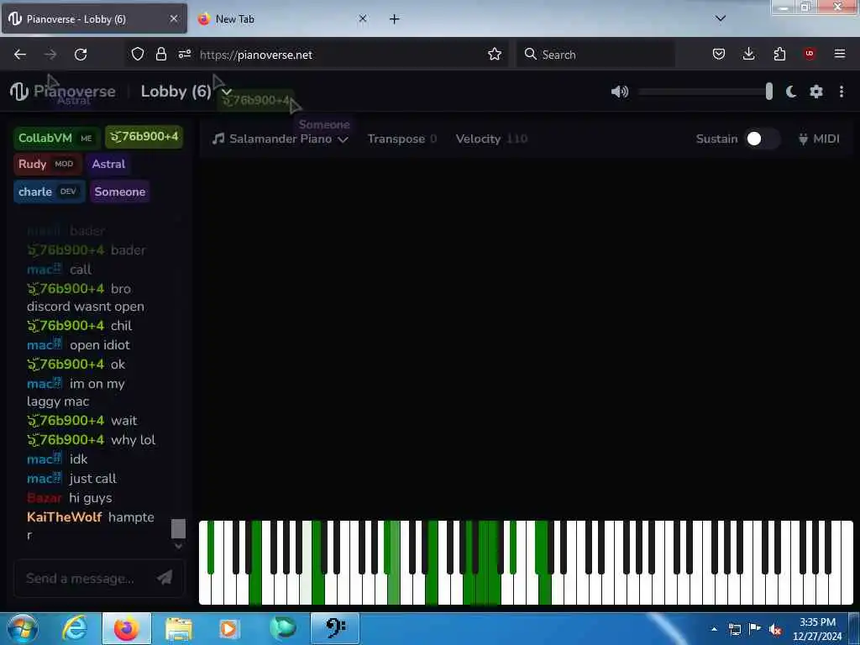Click the Pianoverse logo icon
This screenshot has width=860, height=645.
point(18,92)
